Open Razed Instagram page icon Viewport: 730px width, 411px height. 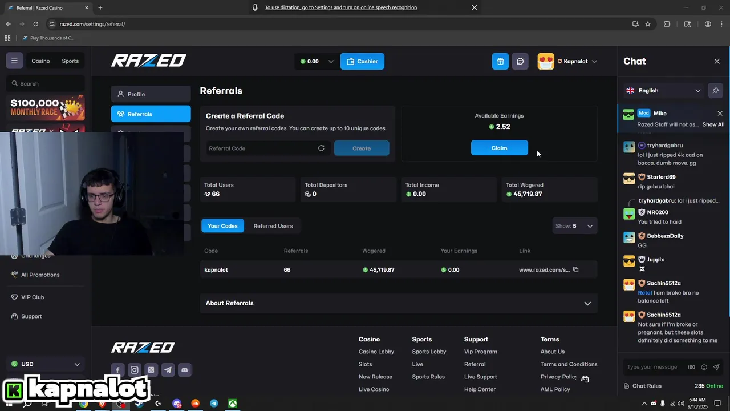(x=134, y=370)
